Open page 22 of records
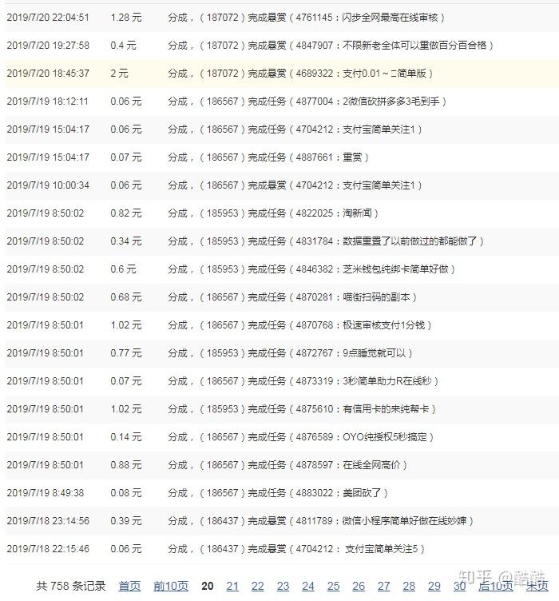The width and height of the screenshot is (559, 601). 258,586
